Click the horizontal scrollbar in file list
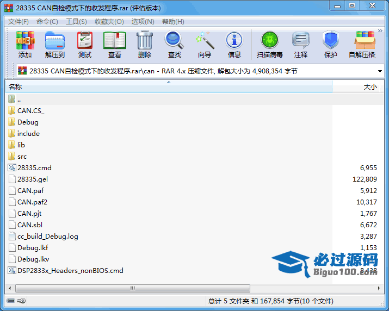 (131, 288)
